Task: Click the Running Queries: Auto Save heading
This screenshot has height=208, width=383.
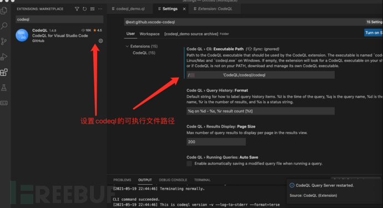Action: click(222, 157)
